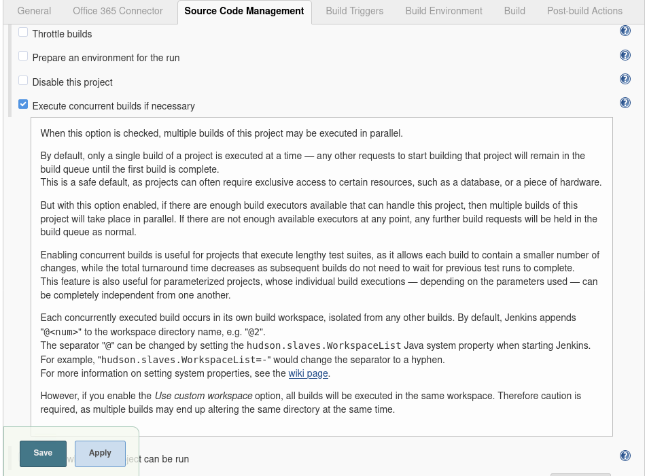Open help for Throttle builds
Image resolution: width=647 pixels, height=476 pixels.
[x=625, y=31]
